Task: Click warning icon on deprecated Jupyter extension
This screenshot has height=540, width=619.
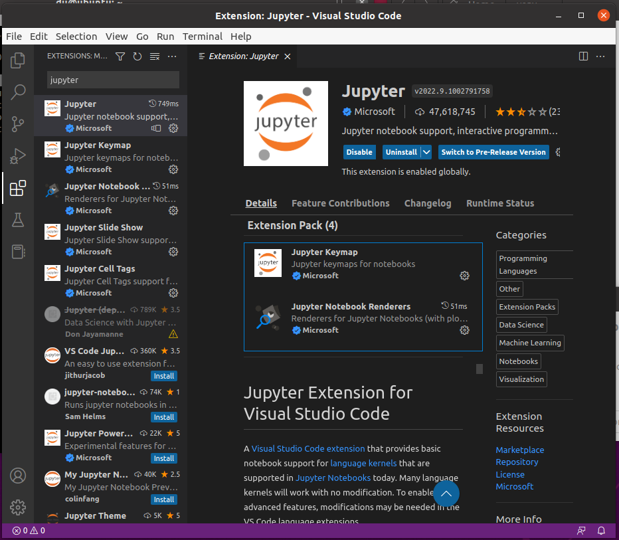Action: click(x=173, y=334)
